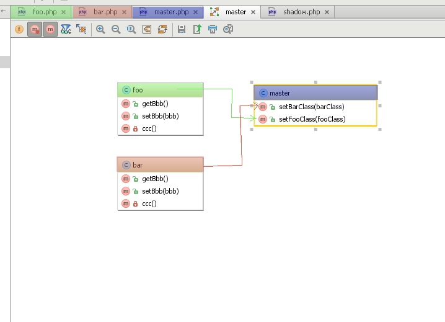The height and width of the screenshot is (322, 445).
Task: Click the master class C icon
Action: (x=263, y=93)
